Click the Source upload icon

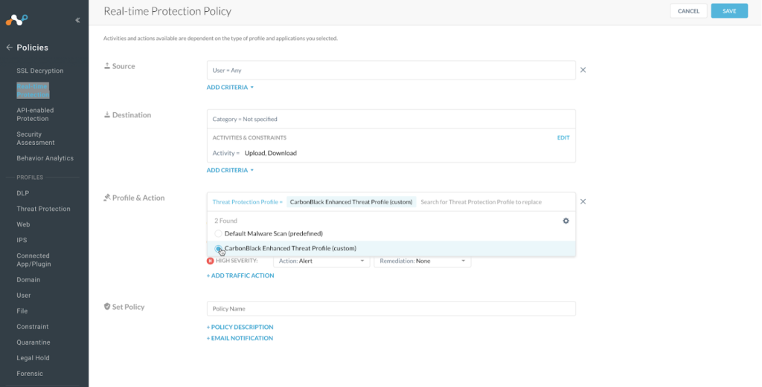pos(107,66)
